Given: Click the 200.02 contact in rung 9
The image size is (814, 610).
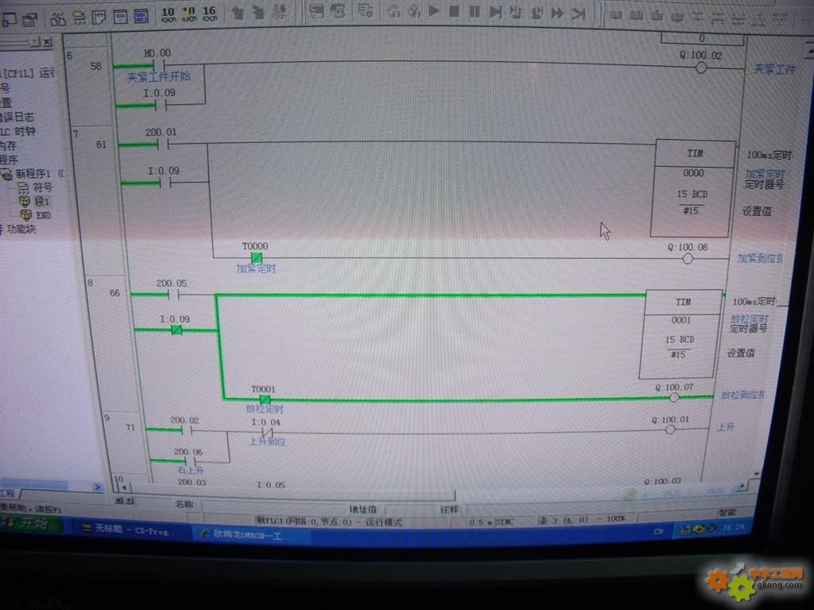Looking at the screenshot, I should [186, 430].
